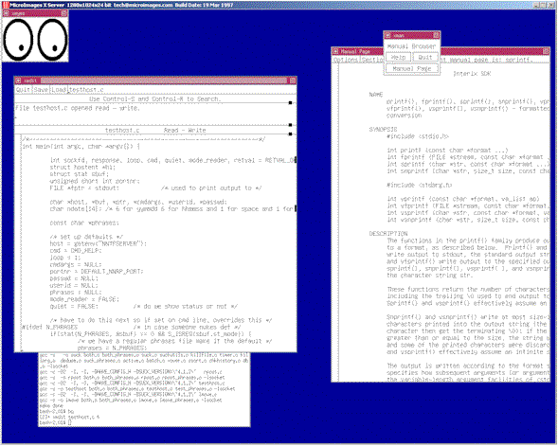Click the '#include <stdio.h>' line in manual page

point(418,136)
